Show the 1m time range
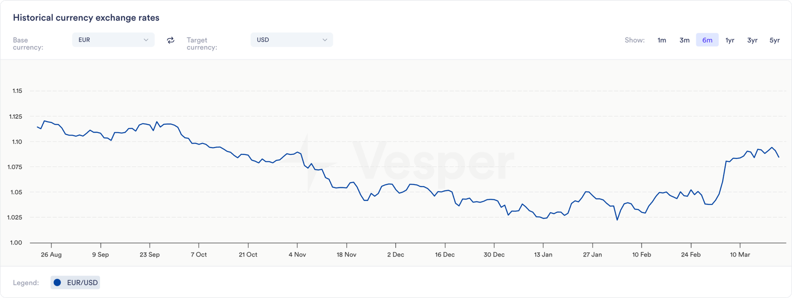792x298 pixels. (x=662, y=40)
